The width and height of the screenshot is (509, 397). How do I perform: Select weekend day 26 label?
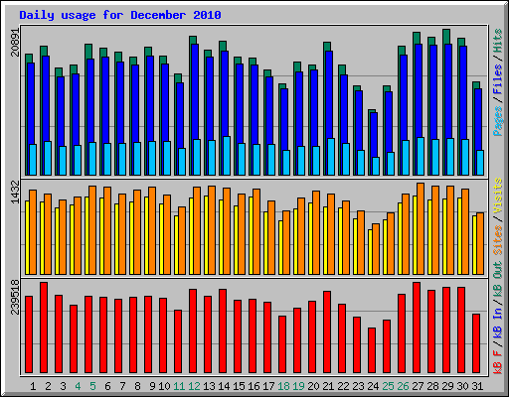click(403, 386)
